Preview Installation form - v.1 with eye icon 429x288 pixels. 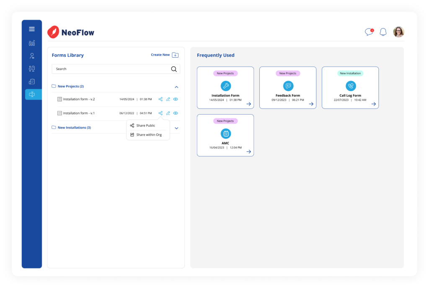176,113
